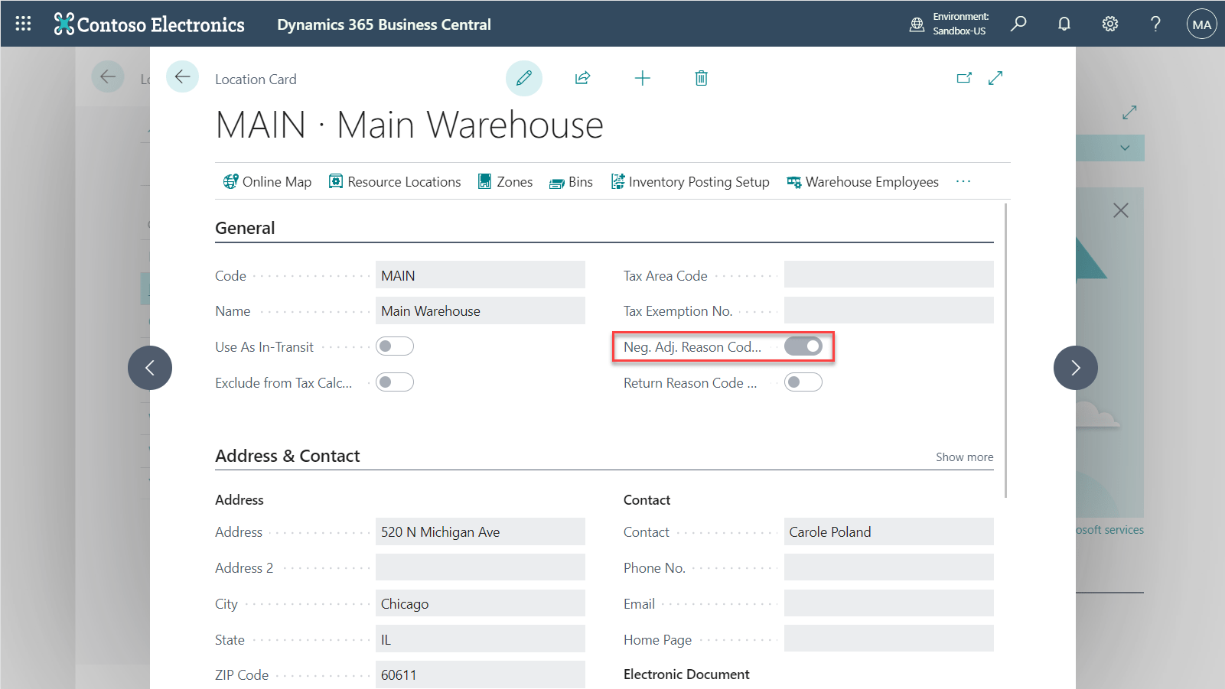Create a new location with plus icon
The height and width of the screenshot is (689, 1225).
[x=643, y=78]
